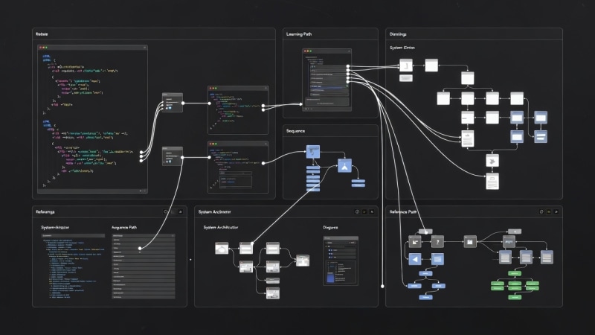The image size is (595, 335).
Task: Open the dropdown atop the Sequence Path list
Action: point(143,235)
